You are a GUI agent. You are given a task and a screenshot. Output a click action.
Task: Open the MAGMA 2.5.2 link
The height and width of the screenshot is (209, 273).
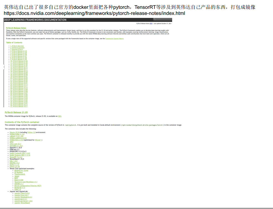14,163
